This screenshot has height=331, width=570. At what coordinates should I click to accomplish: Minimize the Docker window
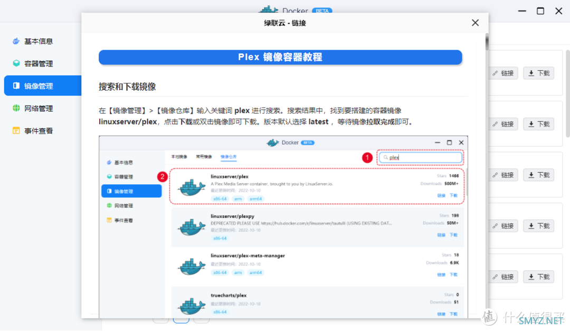tap(522, 11)
